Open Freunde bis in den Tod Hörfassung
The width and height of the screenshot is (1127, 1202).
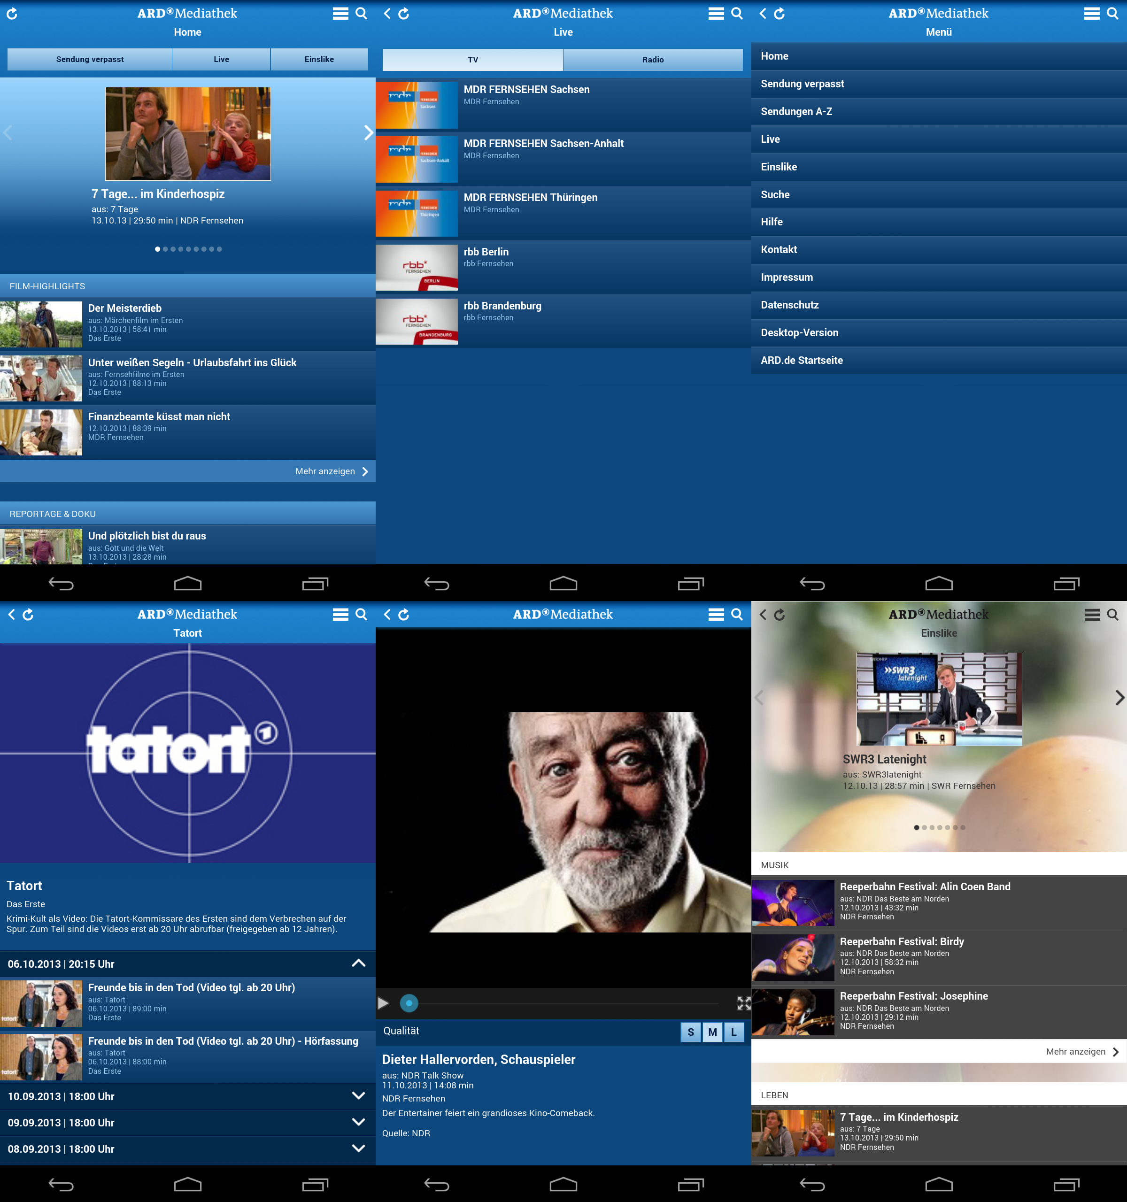click(x=187, y=1056)
